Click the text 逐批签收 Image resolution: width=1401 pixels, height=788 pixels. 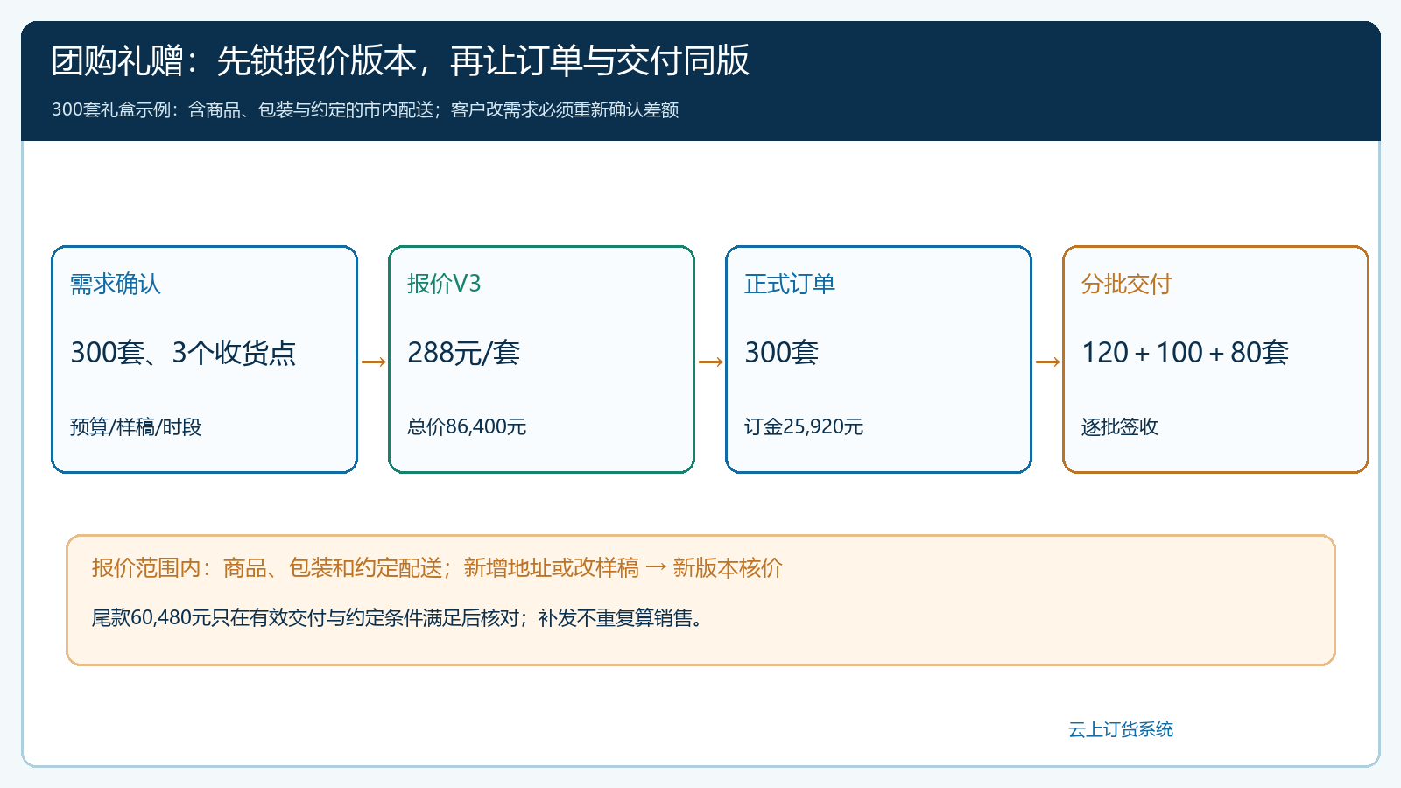1120,426
